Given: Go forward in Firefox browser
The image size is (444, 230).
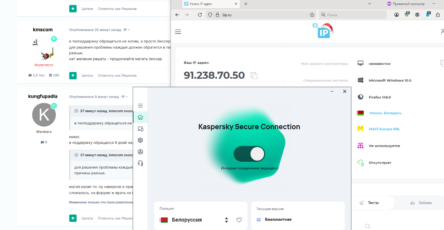Looking at the screenshot, I should [187, 15].
